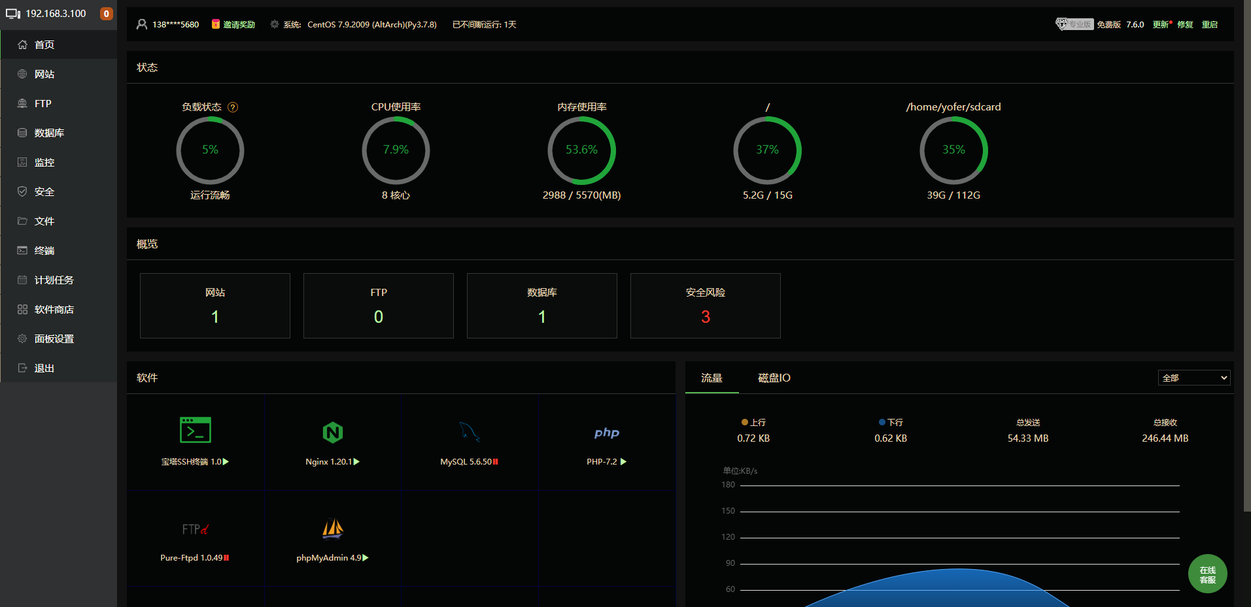Image resolution: width=1251 pixels, height=607 pixels.
Task: Click the CPU使用率 7.9% circular gauge
Action: [x=396, y=150]
